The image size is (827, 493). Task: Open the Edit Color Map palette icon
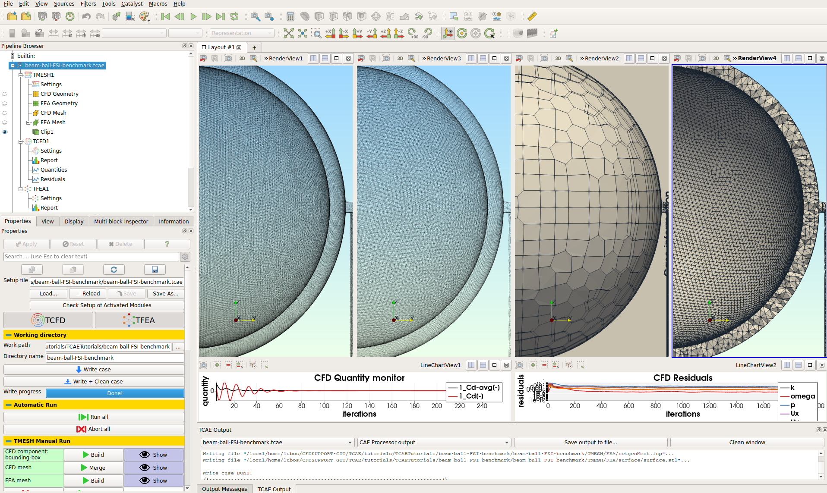[x=144, y=17]
